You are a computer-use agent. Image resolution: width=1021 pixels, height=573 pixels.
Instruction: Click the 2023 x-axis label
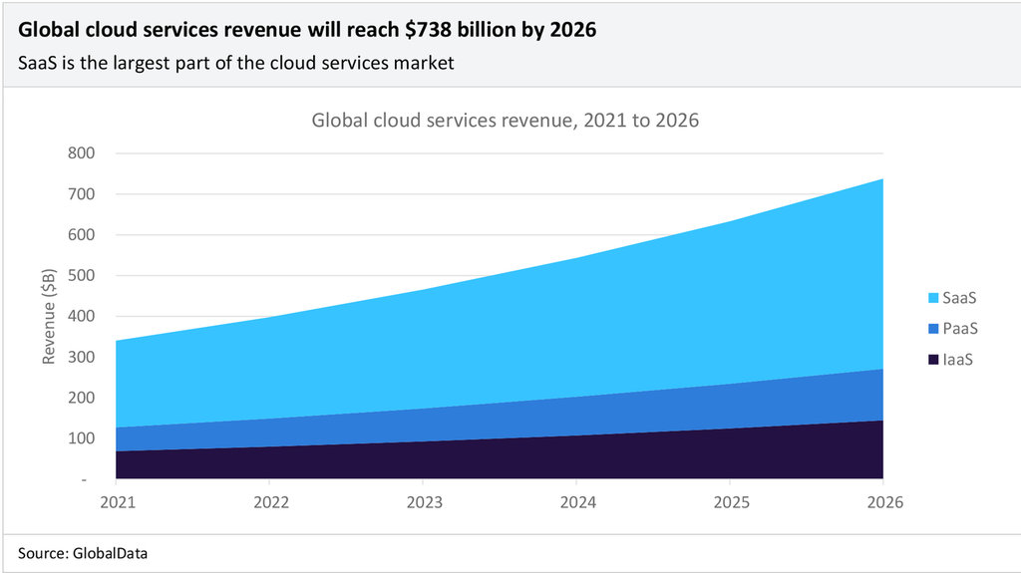tap(423, 502)
